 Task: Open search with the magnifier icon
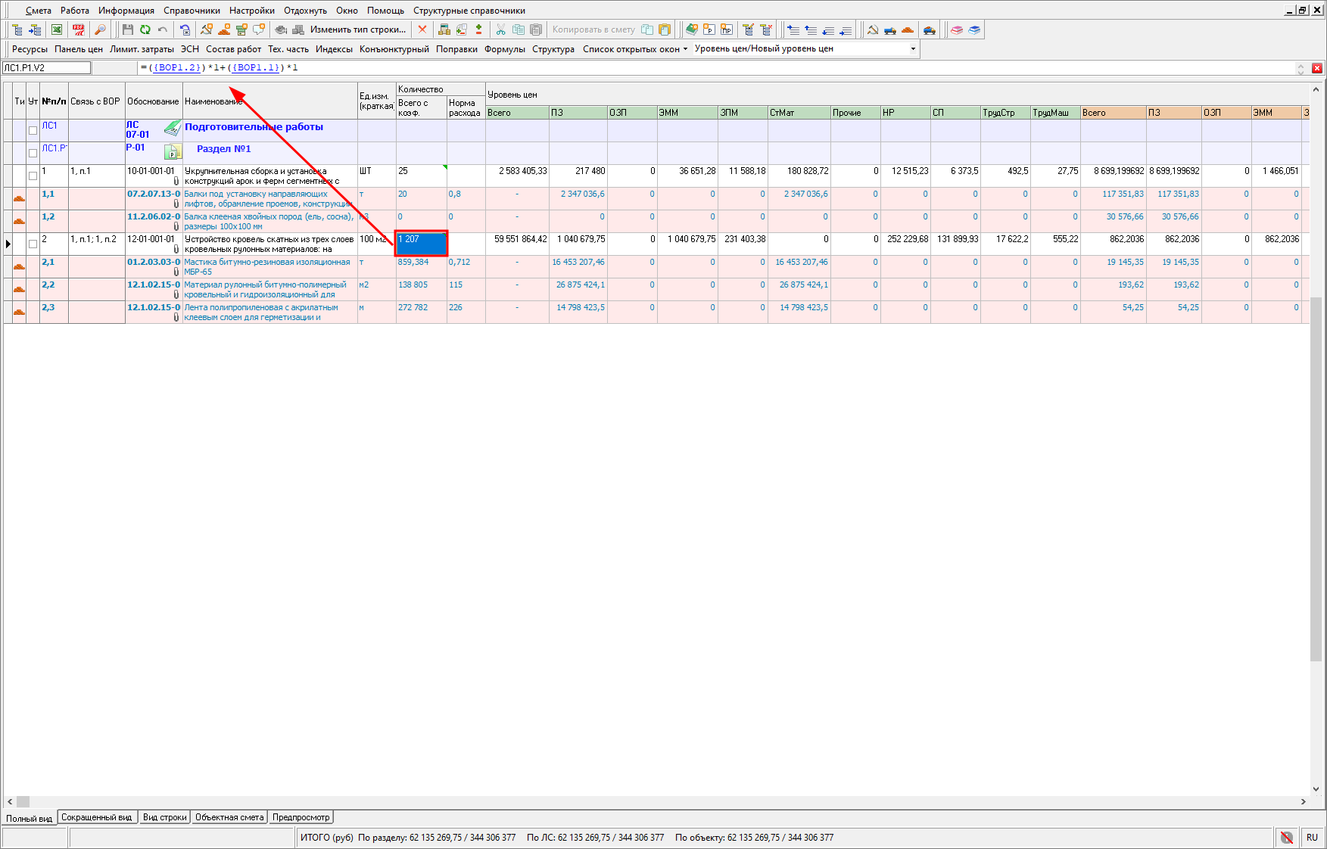click(x=100, y=30)
